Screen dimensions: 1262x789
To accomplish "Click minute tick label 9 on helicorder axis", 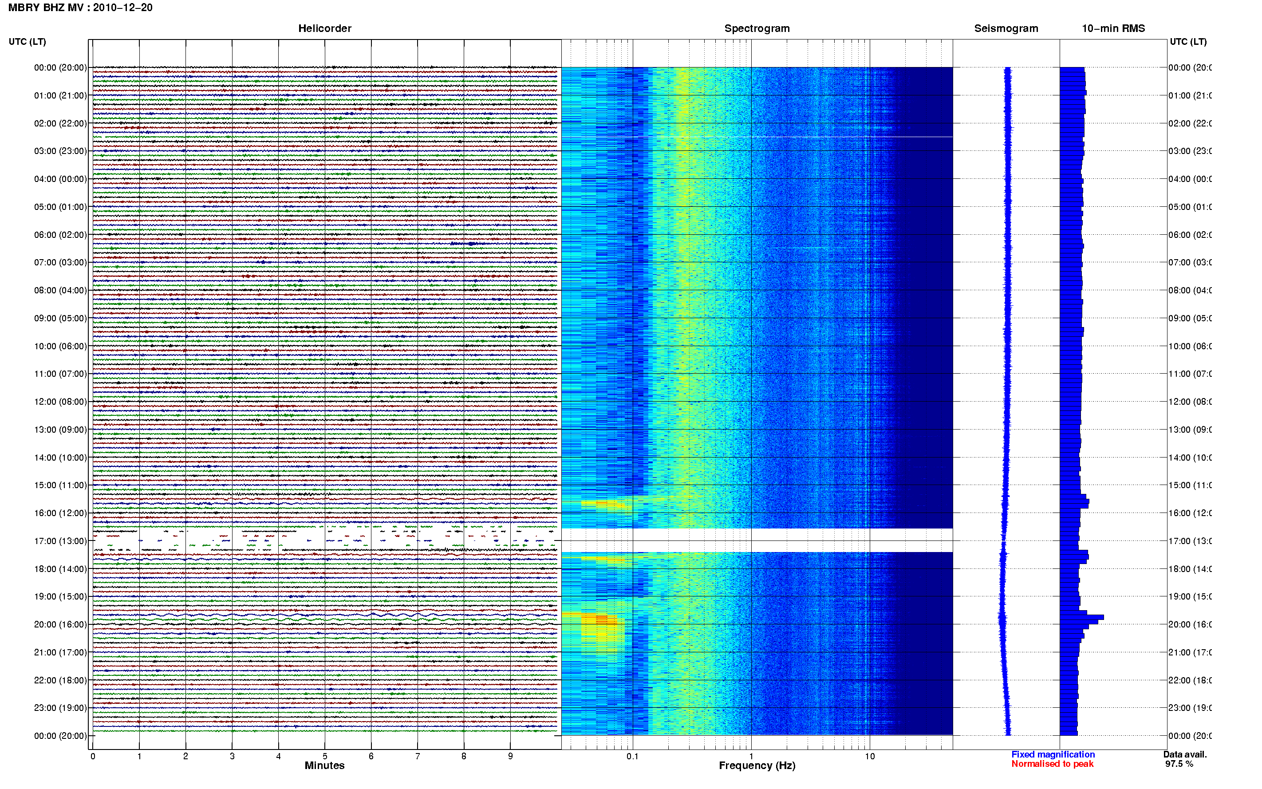I will click(x=510, y=756).
